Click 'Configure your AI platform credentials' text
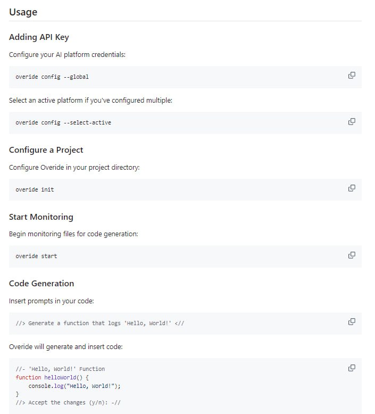Image resolution: width=375 pixels, height=414 pixels. coord(67,55)
